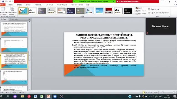Switch to the Анимация ribbon tab

tap(49, 5)
